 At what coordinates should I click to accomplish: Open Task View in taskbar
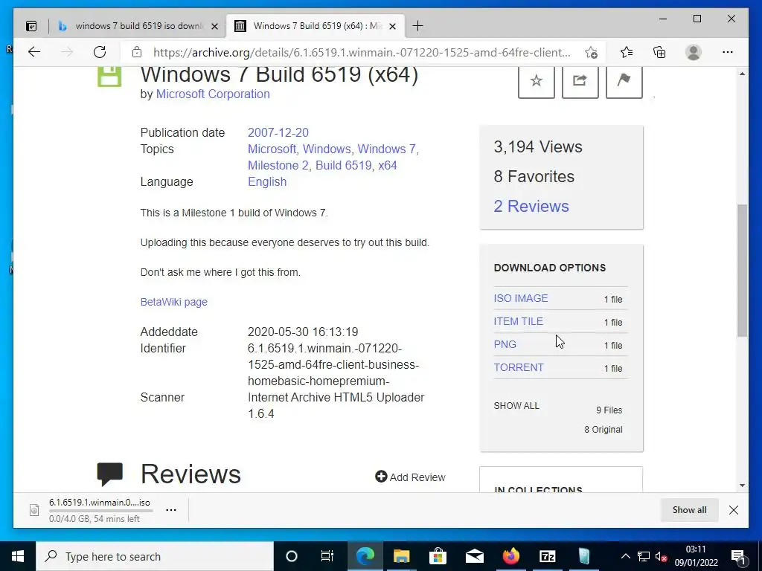click(327, 556)
